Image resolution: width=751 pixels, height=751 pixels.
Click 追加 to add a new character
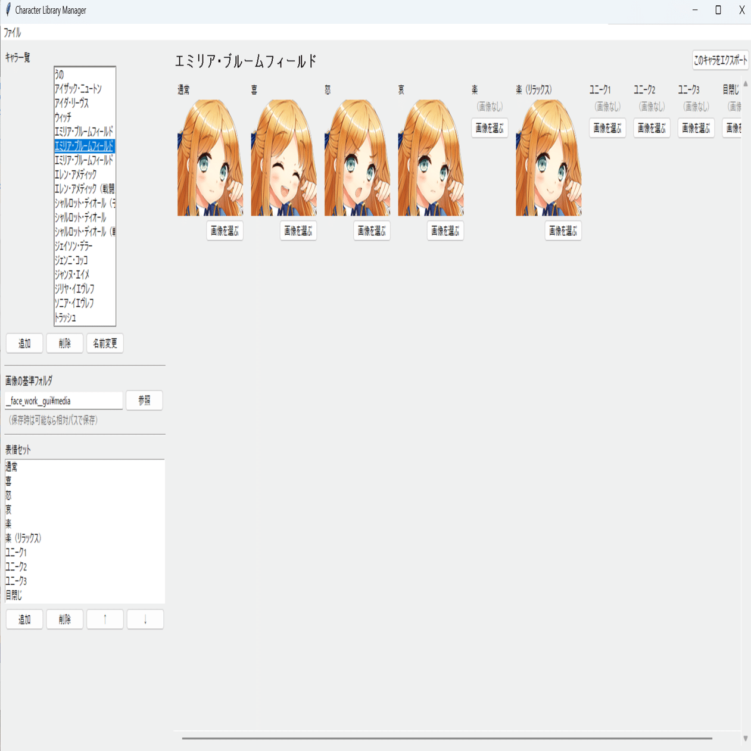(x=24, y=343)
